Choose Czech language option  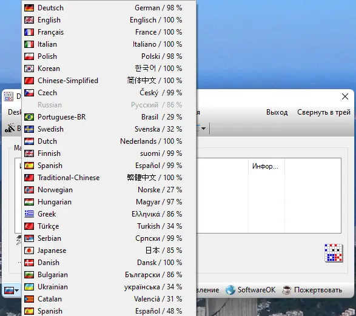[x=109, y=93]
